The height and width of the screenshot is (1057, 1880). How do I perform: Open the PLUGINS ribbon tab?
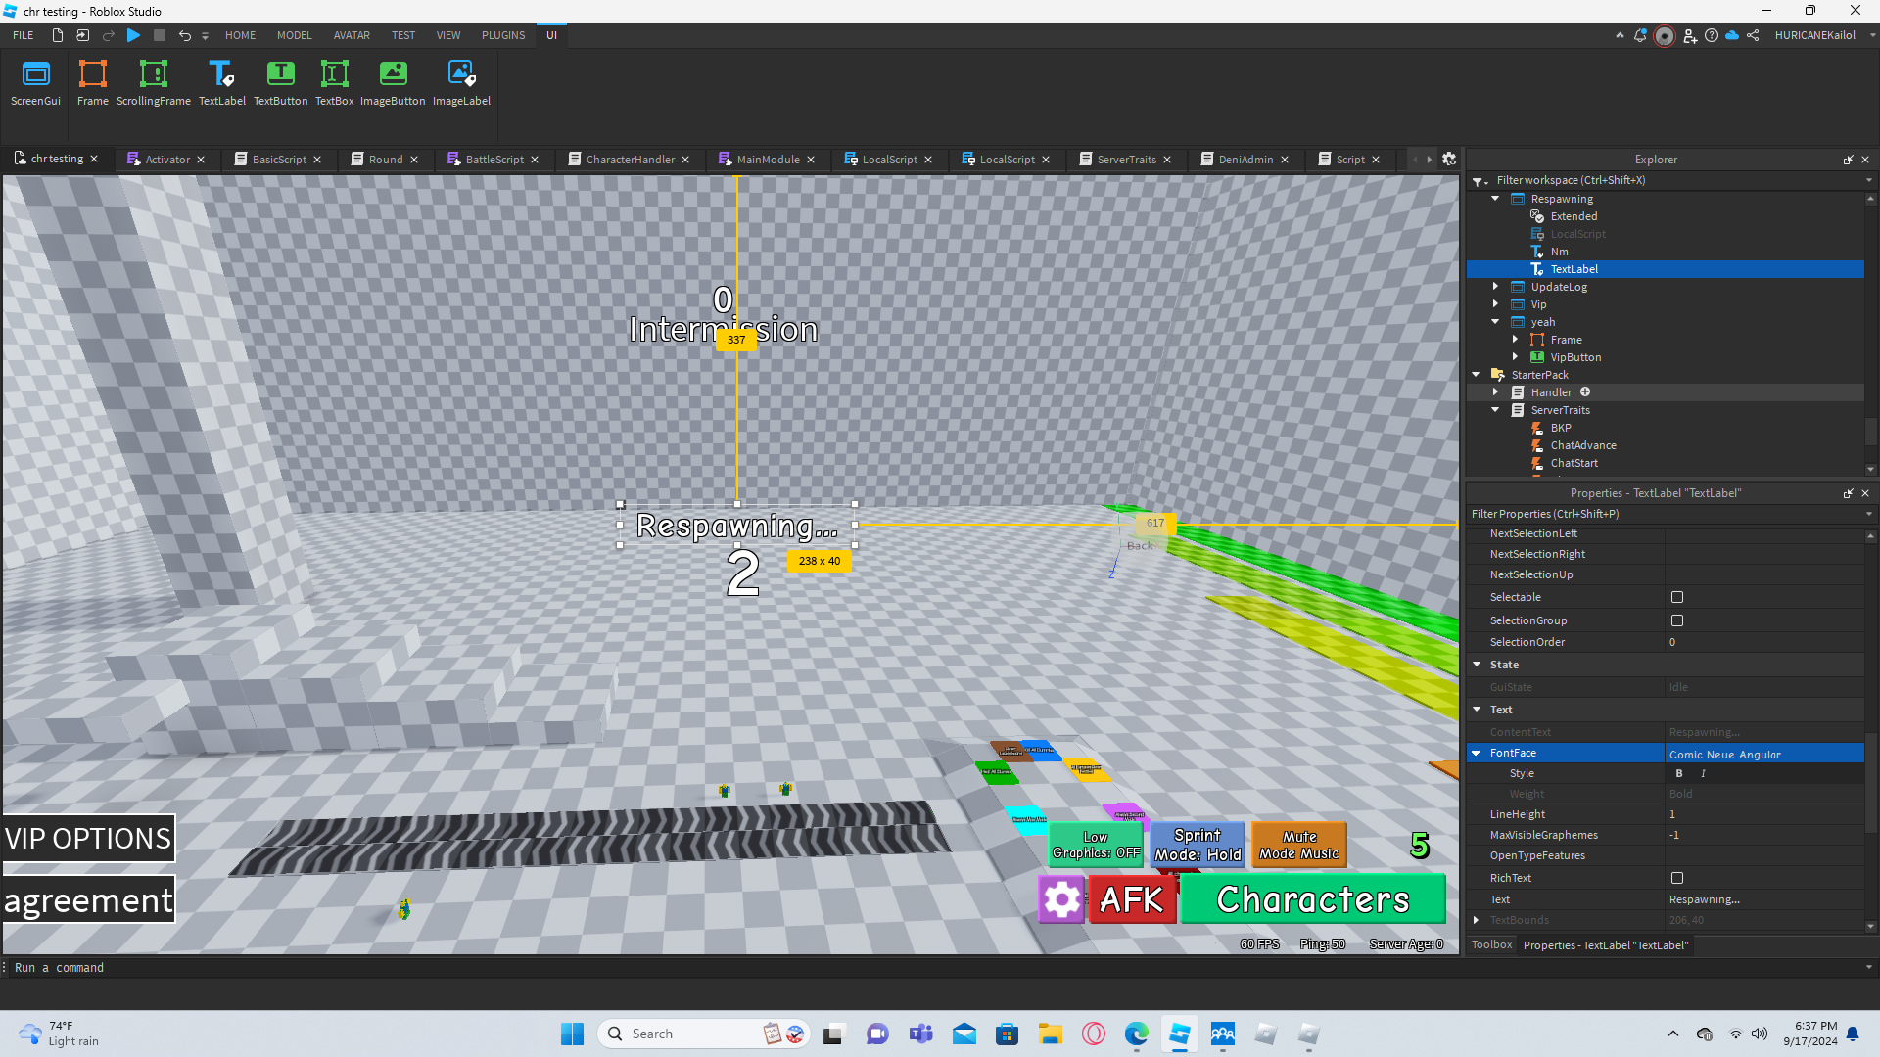coord(502,35)
